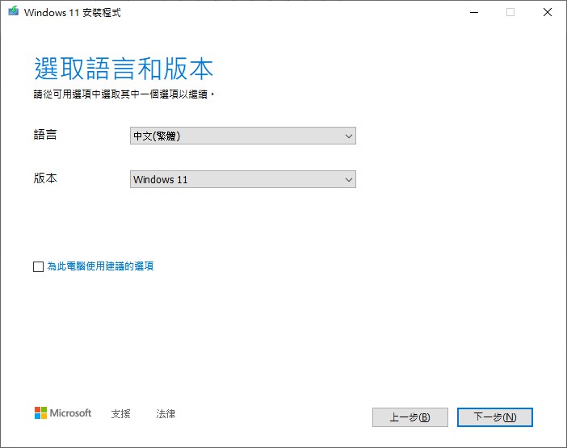This screenshot has height=448, width=567.
Task: Click the 版本 field label
Action: (x=45, y=178)
